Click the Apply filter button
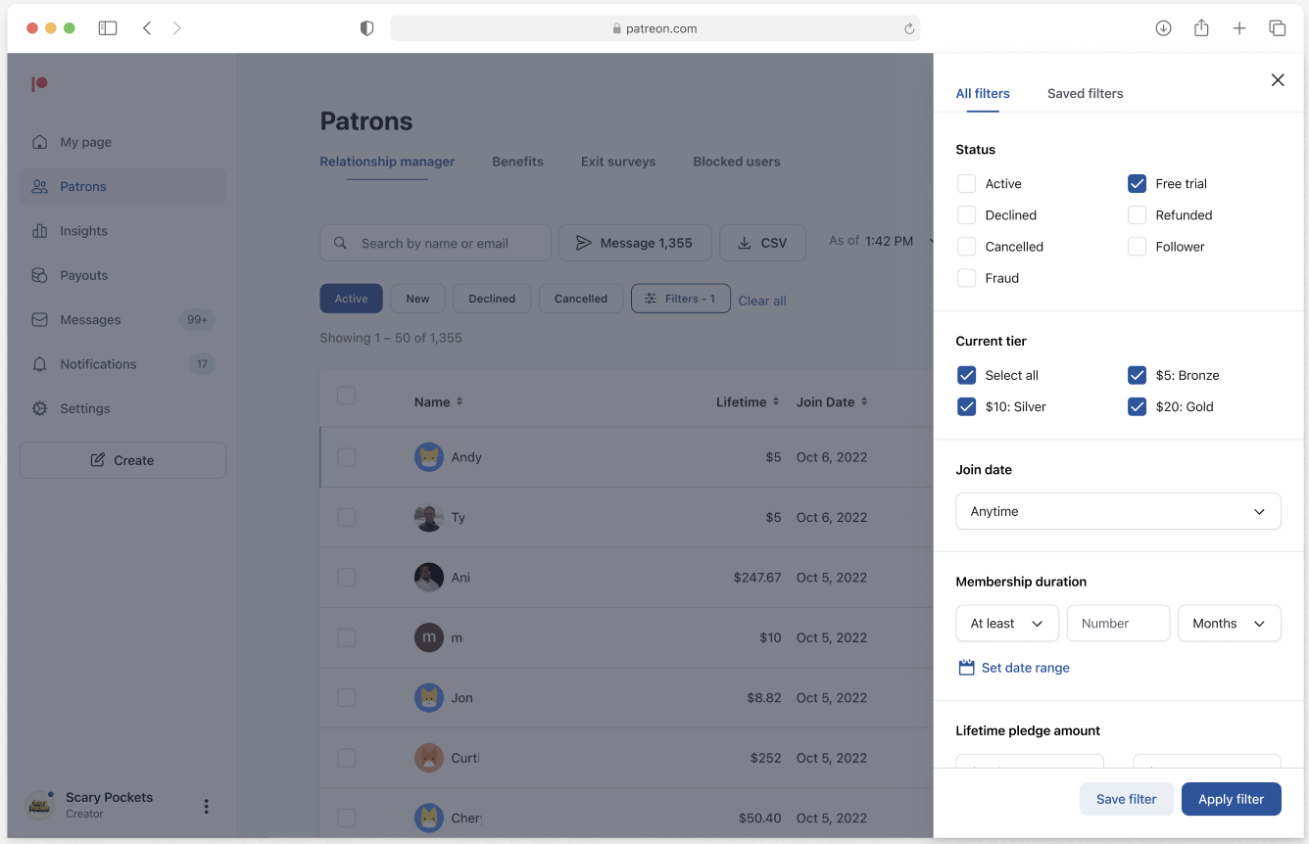This screenshot has height=844, width=1309. click(1231, 799)
